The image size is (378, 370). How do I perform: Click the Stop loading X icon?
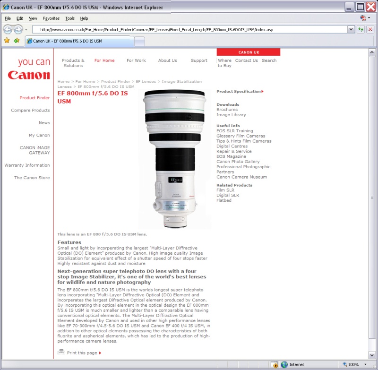point(370,29)
